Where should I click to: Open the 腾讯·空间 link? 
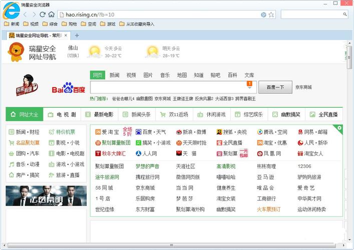pyautogui.click(x=272, y=132)
